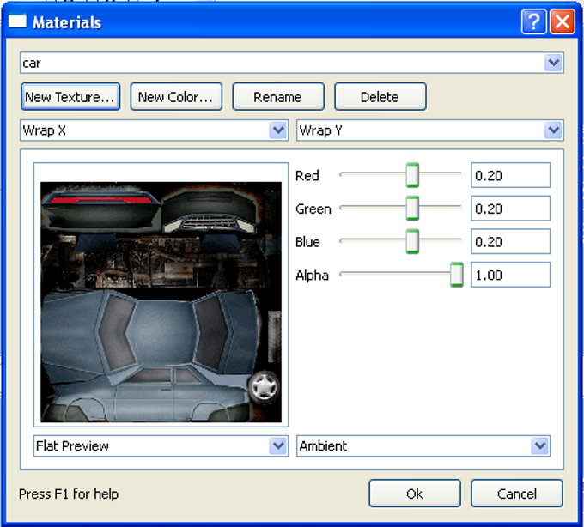The width and height of the screenshot is (584, 527).
Task: Click the Red slider handle
Action: coord(412,175)
